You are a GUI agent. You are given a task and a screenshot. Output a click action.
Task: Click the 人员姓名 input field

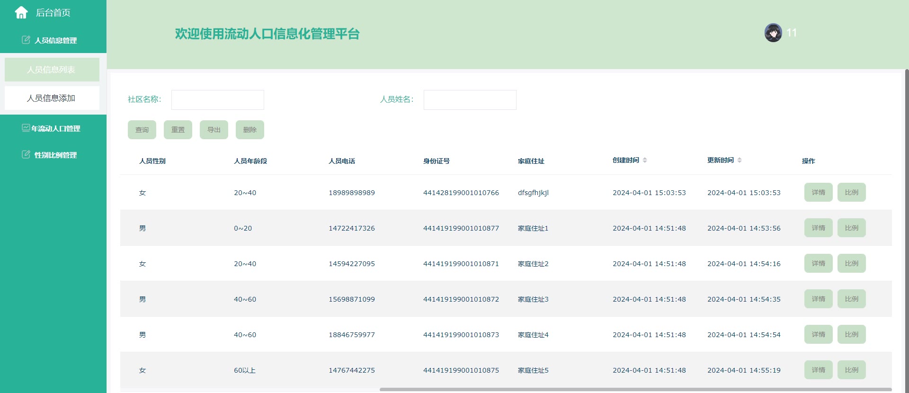pyautogui.click(x=470, y=100)
